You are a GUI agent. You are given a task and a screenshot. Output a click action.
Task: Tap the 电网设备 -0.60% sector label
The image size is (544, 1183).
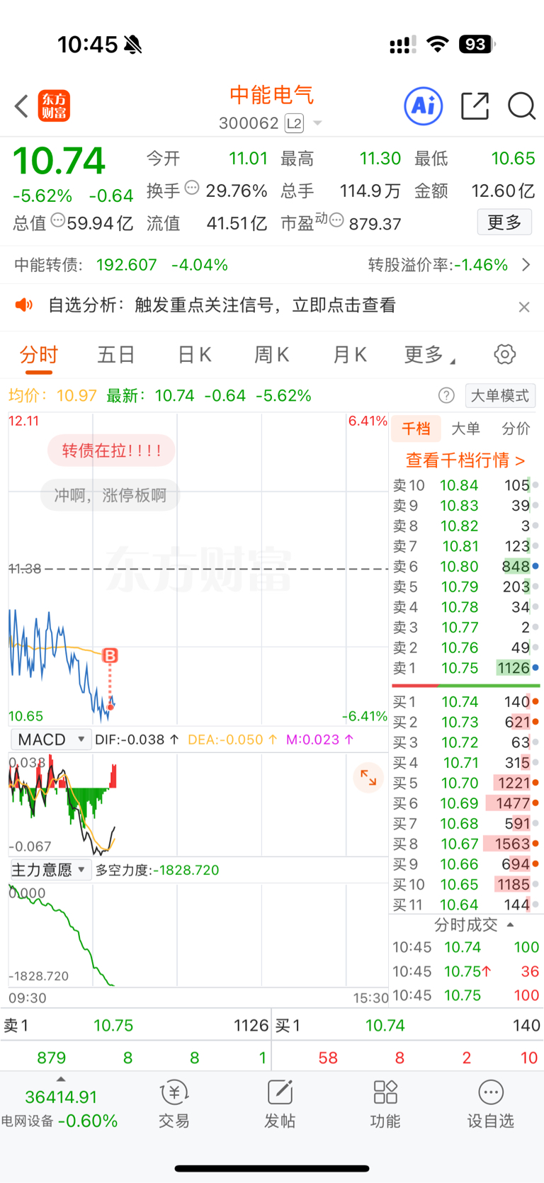click(59, 1121)
